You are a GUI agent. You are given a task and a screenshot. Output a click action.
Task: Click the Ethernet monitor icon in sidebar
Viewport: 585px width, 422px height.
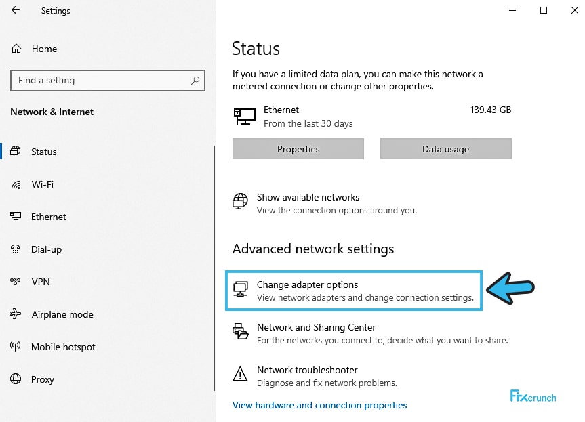(x=16, y=216)
